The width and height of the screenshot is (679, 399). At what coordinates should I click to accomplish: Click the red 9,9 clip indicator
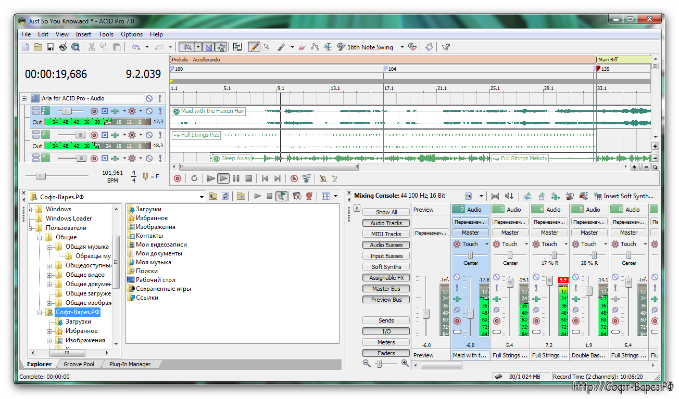[563, 280]
